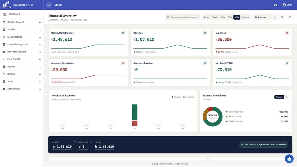Select the MTD period tab
Image resolution: width=297 pixels, height=167 pixels.
(x=222, y=17)
